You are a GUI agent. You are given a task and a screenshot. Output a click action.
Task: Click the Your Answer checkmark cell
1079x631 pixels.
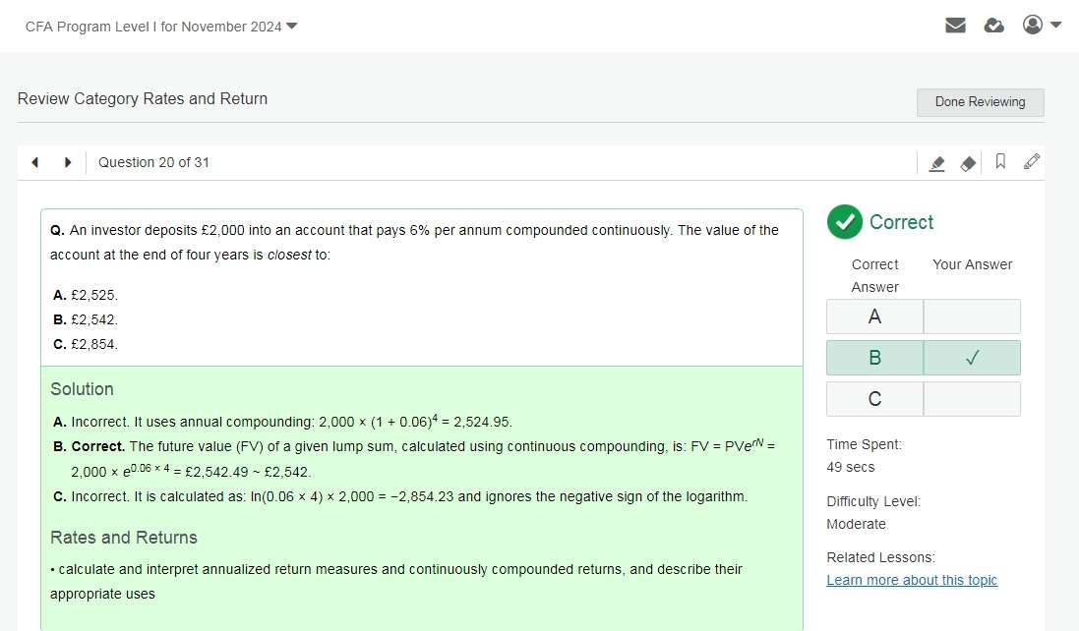(x=972, y=358)
